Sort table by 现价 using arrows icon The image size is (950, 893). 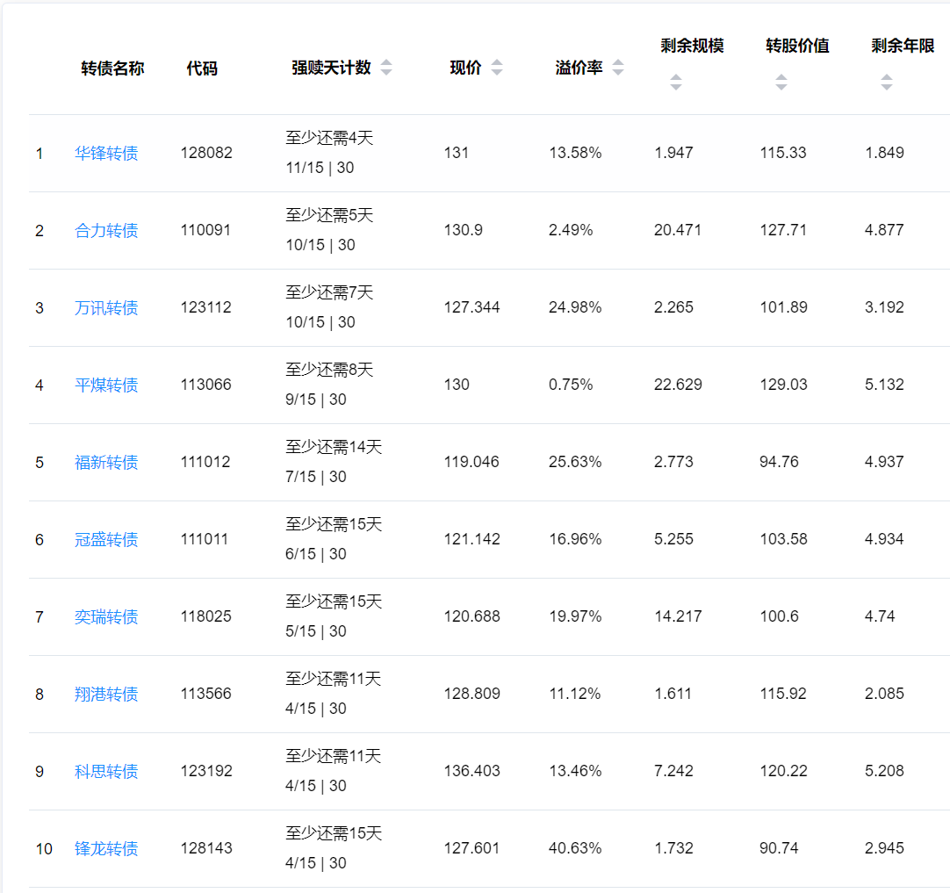tap(497, 68)
